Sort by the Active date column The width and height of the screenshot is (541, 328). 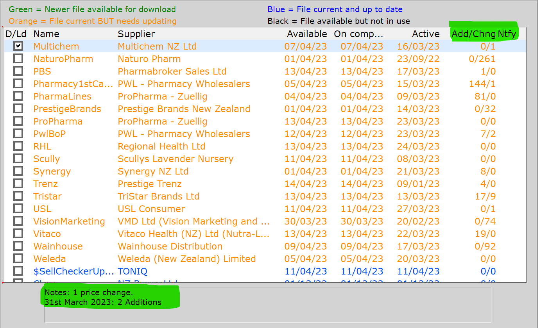(426, 34)
